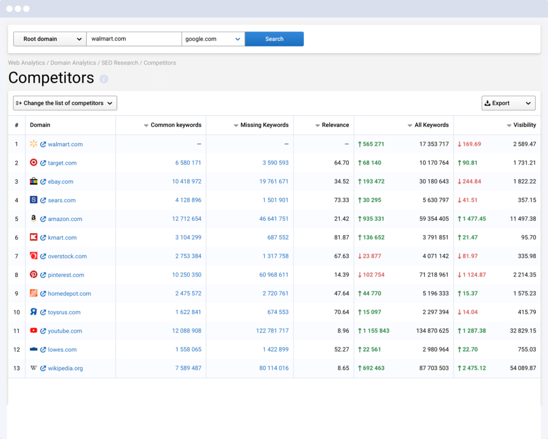Open the wikipedia.org domain link

65,368
